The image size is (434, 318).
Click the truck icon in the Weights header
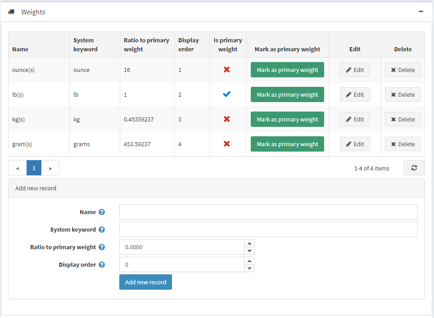click(x=11, y=12)
